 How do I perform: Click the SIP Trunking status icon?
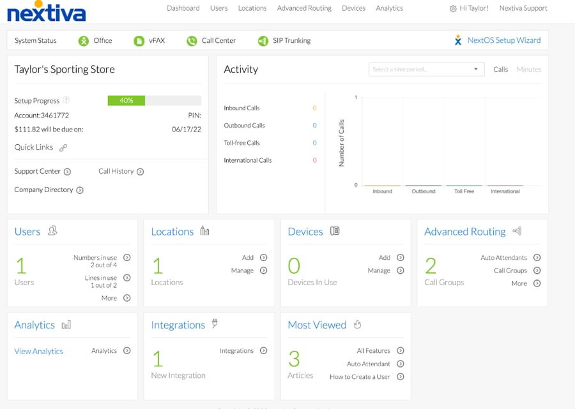263,41
